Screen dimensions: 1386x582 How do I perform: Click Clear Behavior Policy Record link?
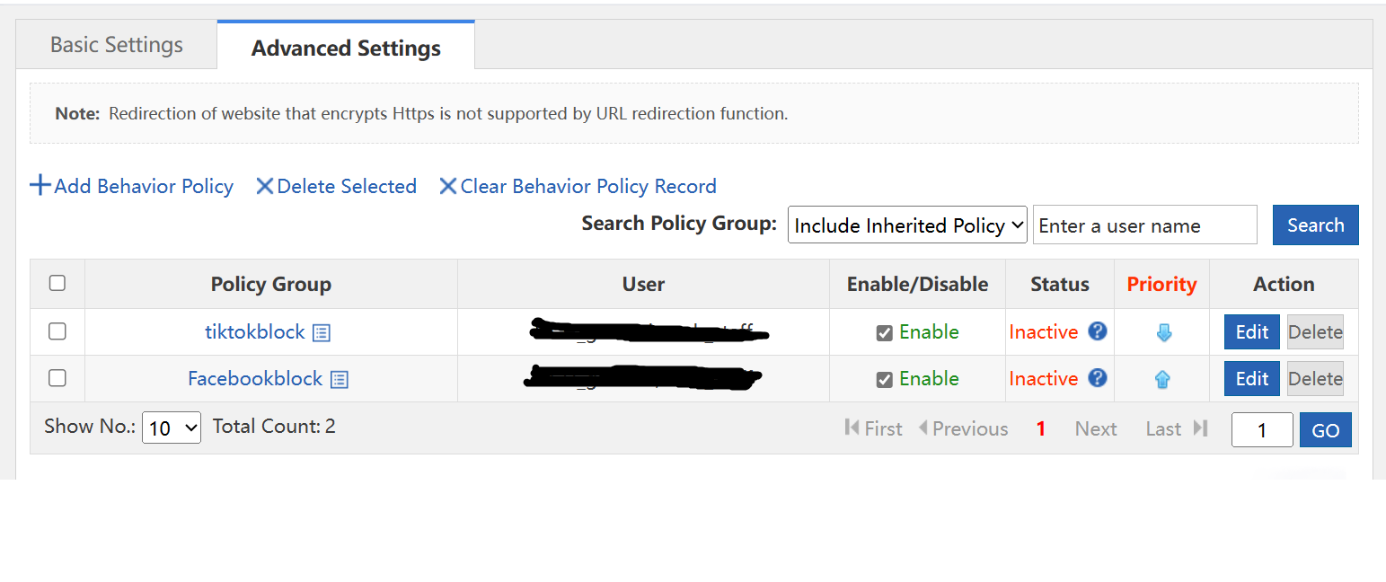[587, 187]
